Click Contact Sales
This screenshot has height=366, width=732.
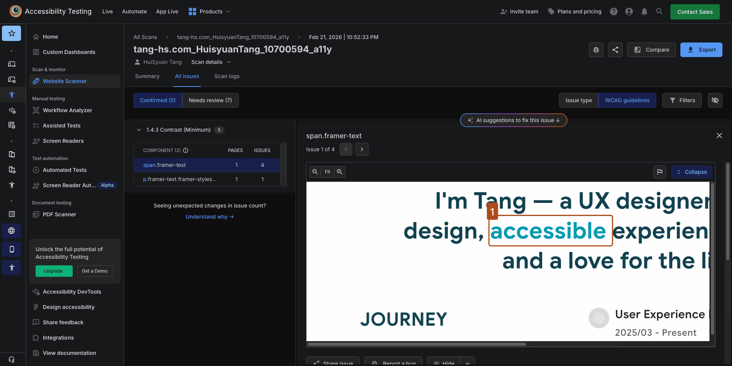(695, 12)
